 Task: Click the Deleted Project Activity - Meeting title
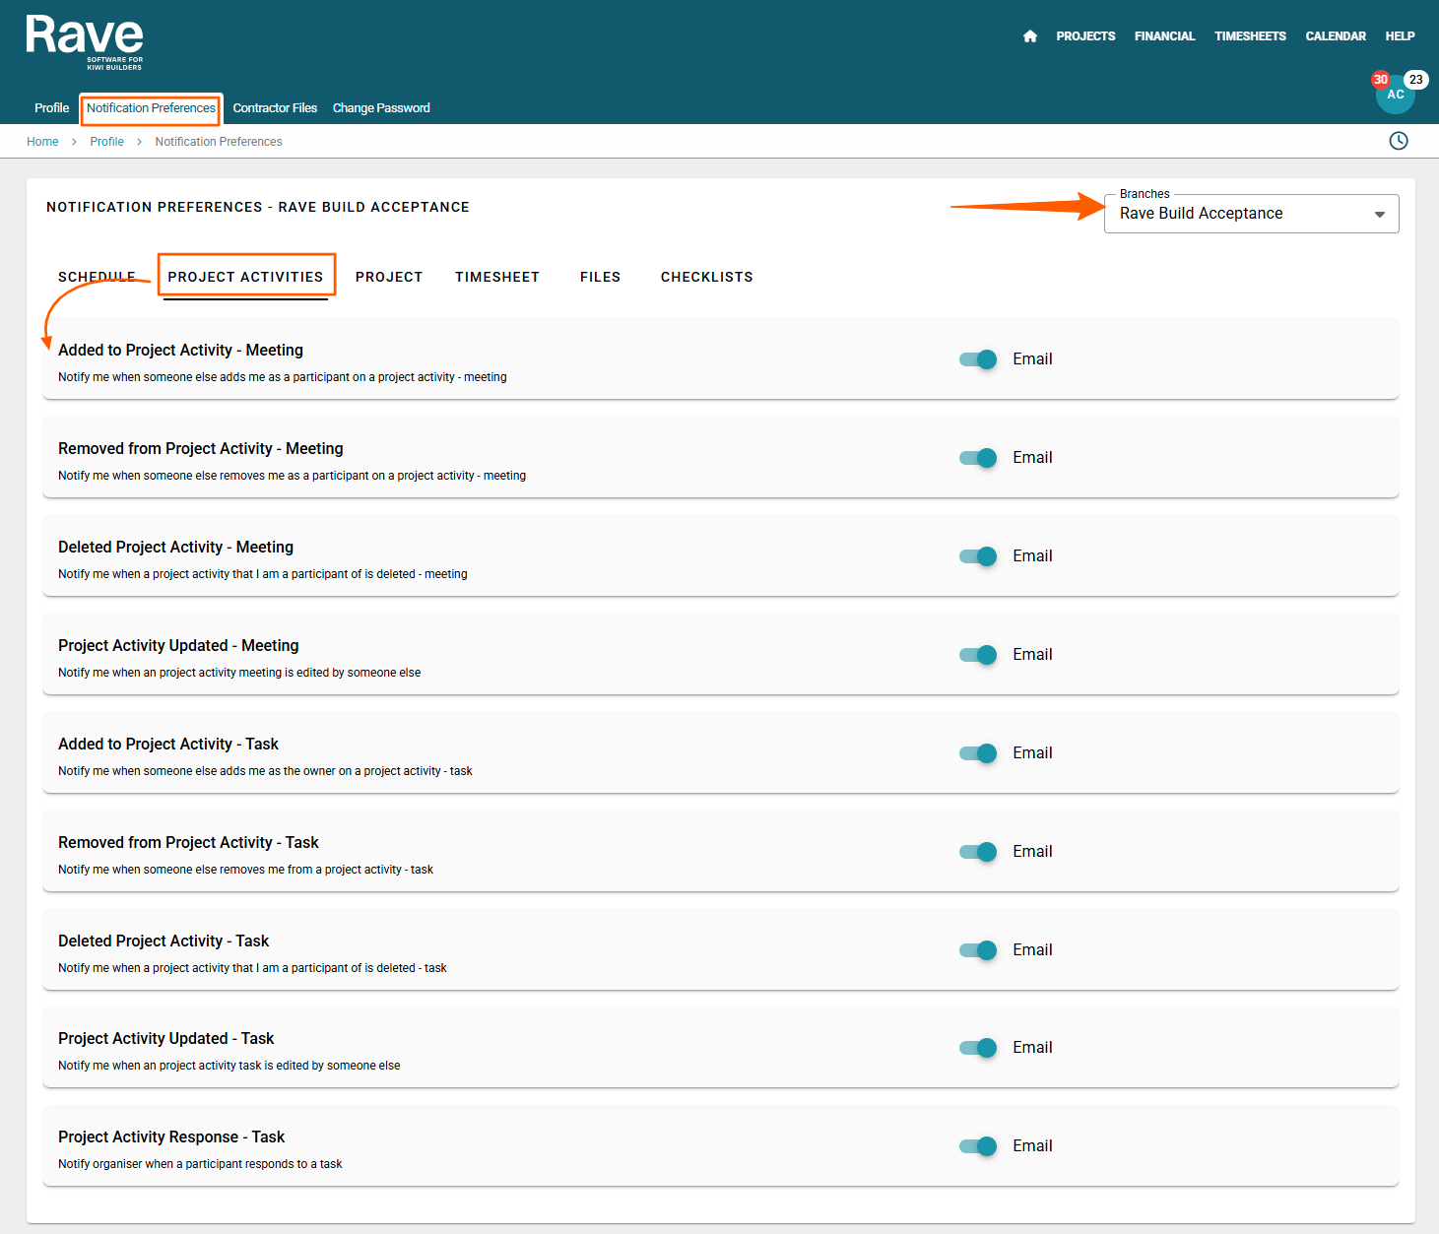(x=175, y=548)
